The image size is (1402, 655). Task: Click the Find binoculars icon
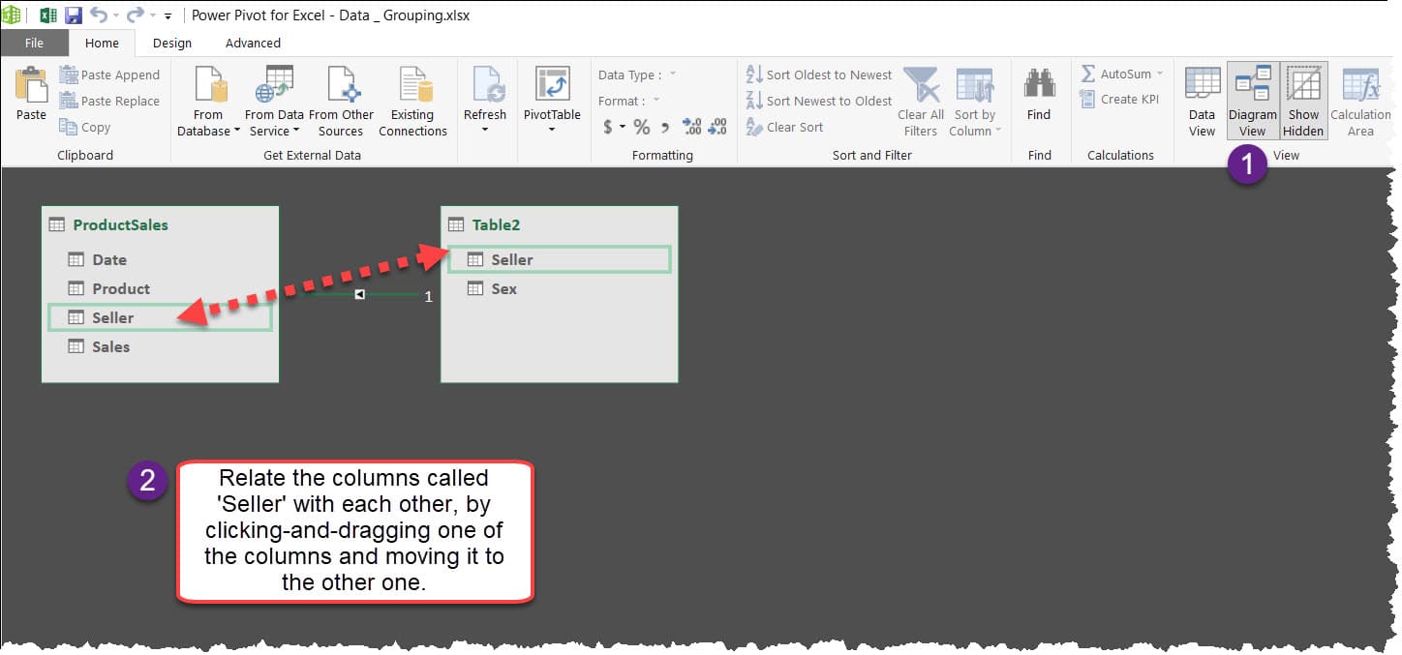point(1039,85)
